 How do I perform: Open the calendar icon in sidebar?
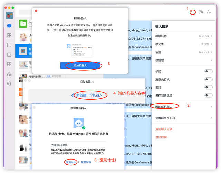pos(9,45)
